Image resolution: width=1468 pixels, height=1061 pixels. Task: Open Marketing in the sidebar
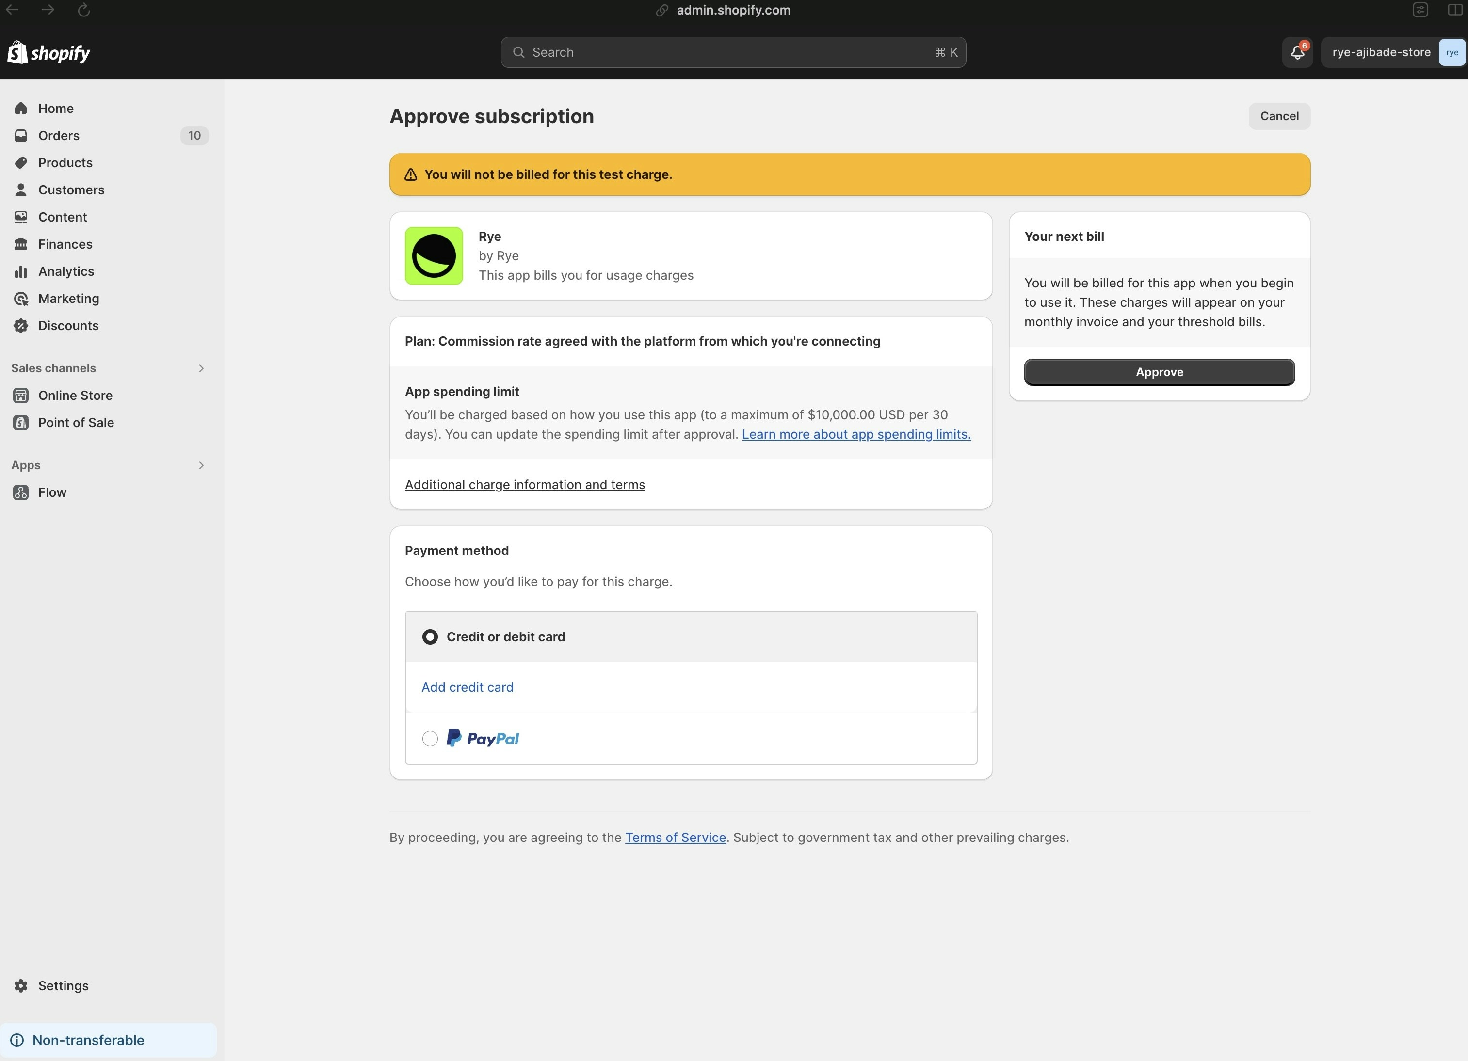pos(68,298)
